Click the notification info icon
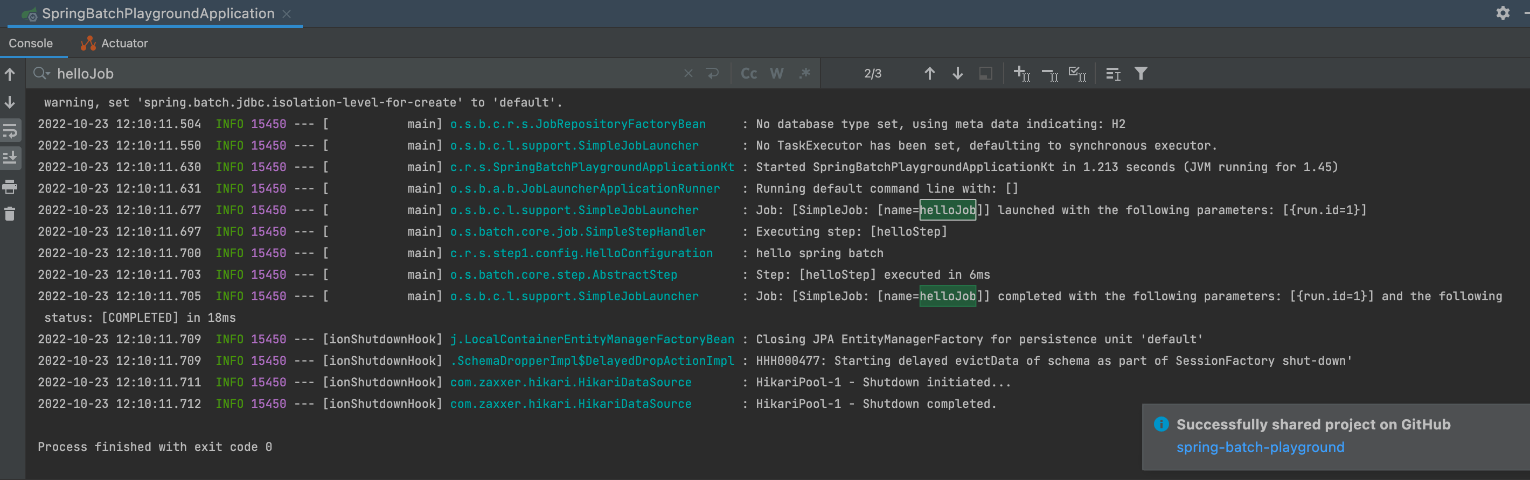This screenshot has width=1530, height=480. [1160, 424]
